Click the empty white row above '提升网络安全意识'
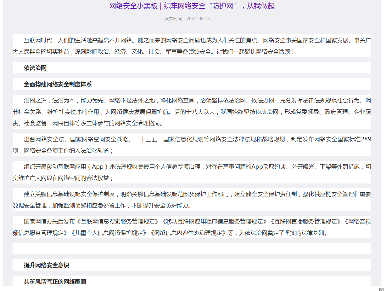386x291 pixels. [x=192, y=249]
